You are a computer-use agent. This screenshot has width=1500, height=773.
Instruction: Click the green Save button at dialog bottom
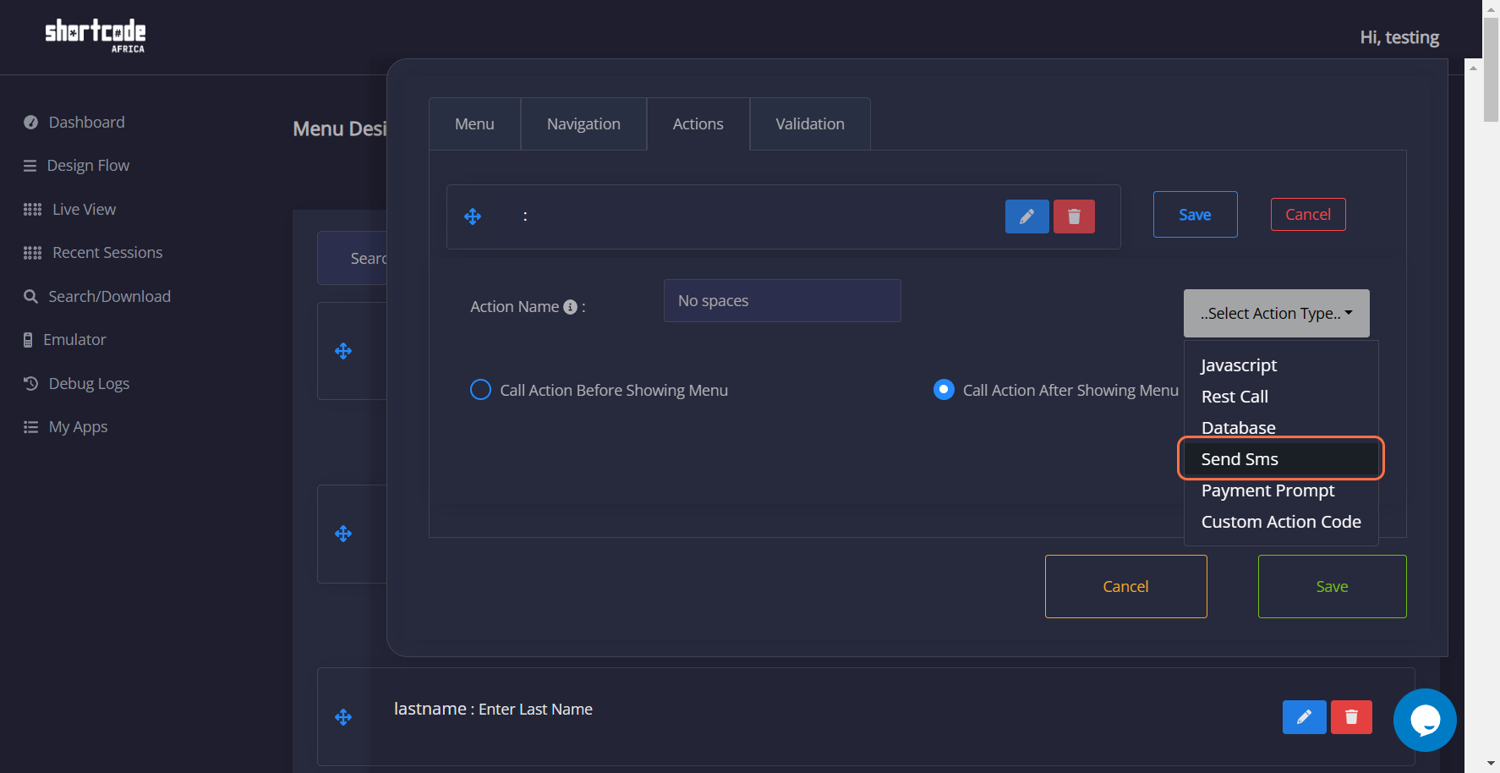click(1332, 587)
